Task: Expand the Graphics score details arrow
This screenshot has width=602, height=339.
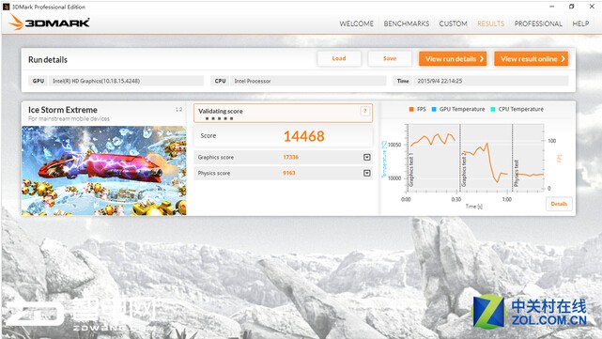Action: (367, 158)
